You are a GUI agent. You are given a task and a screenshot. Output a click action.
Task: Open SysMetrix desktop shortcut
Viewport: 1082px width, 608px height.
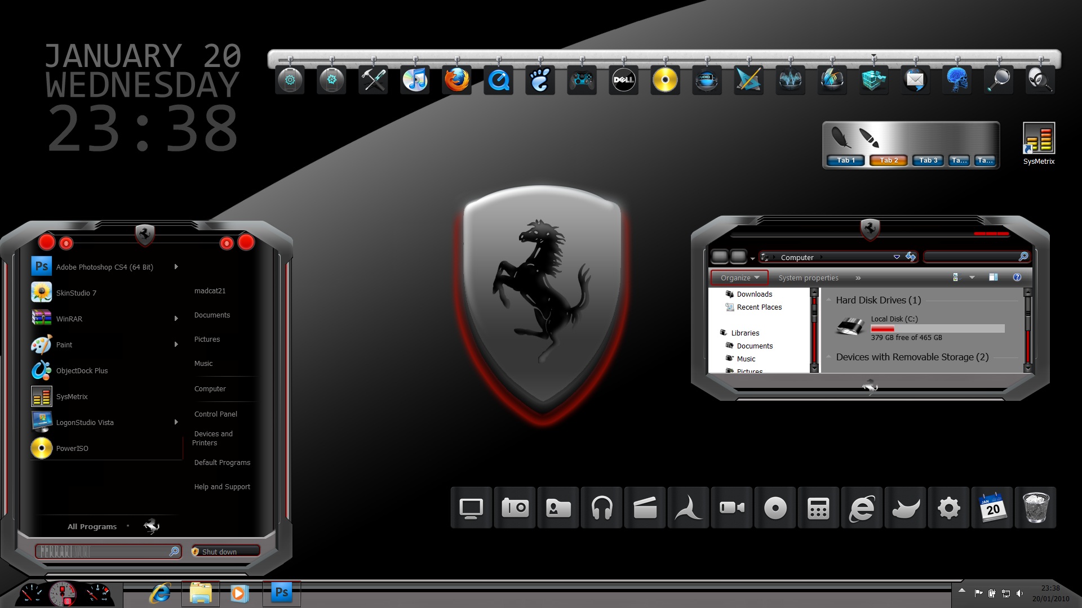coord(1039,144)
